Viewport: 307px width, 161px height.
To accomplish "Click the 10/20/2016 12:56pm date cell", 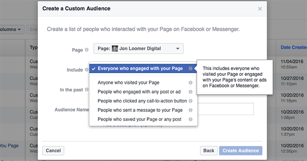I will coord(292,148).
